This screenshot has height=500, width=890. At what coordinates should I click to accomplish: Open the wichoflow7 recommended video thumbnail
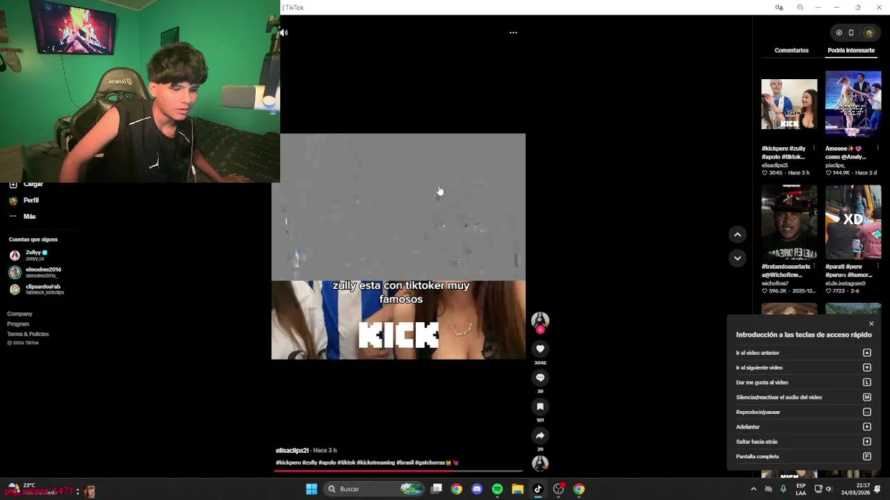(789, 222)
